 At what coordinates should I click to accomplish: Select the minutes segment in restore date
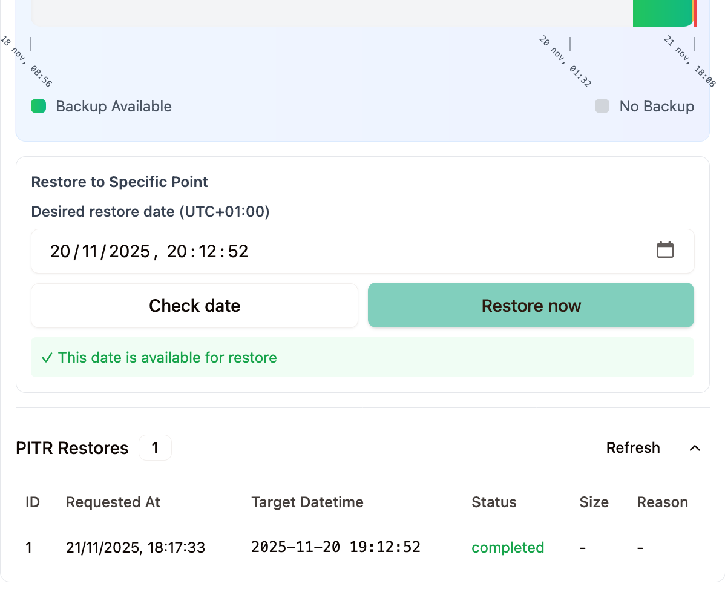coord(207,251)
